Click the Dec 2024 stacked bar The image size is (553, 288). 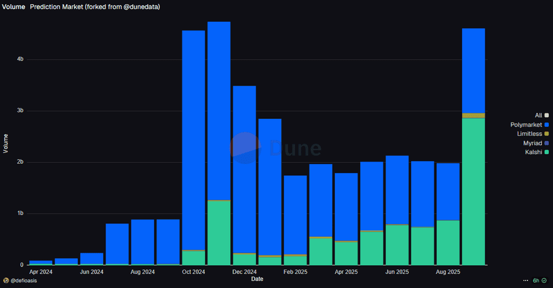245,176
